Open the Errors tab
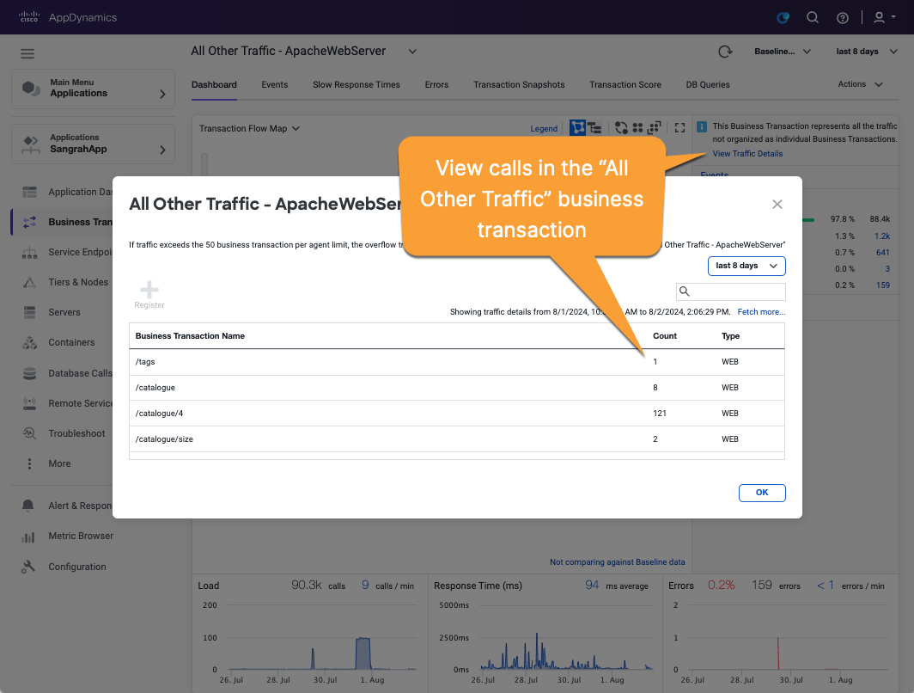The width and height of the screenshot is (914, 693). pyautogui.click(x=436, y=84)
